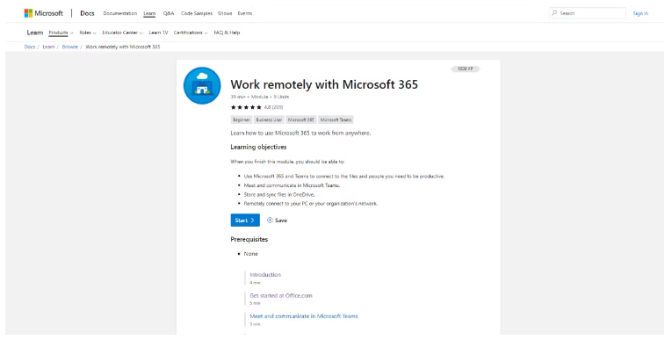
Task: Click the Learn brand heading link
Action: [x=35, y=33]
